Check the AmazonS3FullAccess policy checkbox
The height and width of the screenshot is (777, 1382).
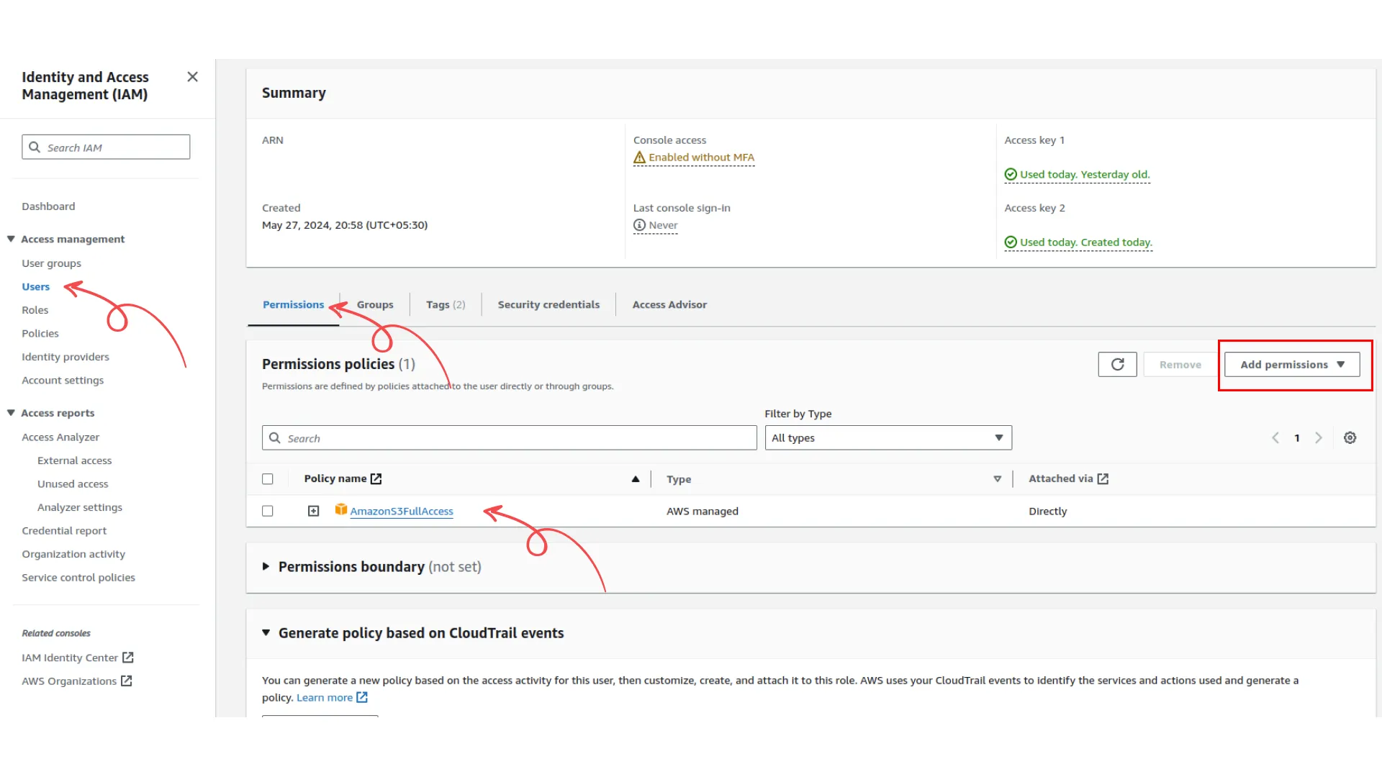[x=268, y=511]
